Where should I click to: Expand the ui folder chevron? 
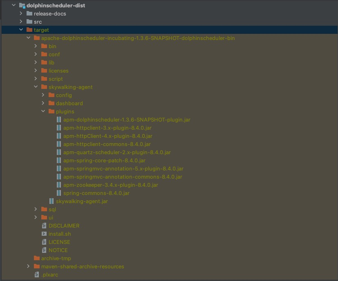(x=36, y=217)
